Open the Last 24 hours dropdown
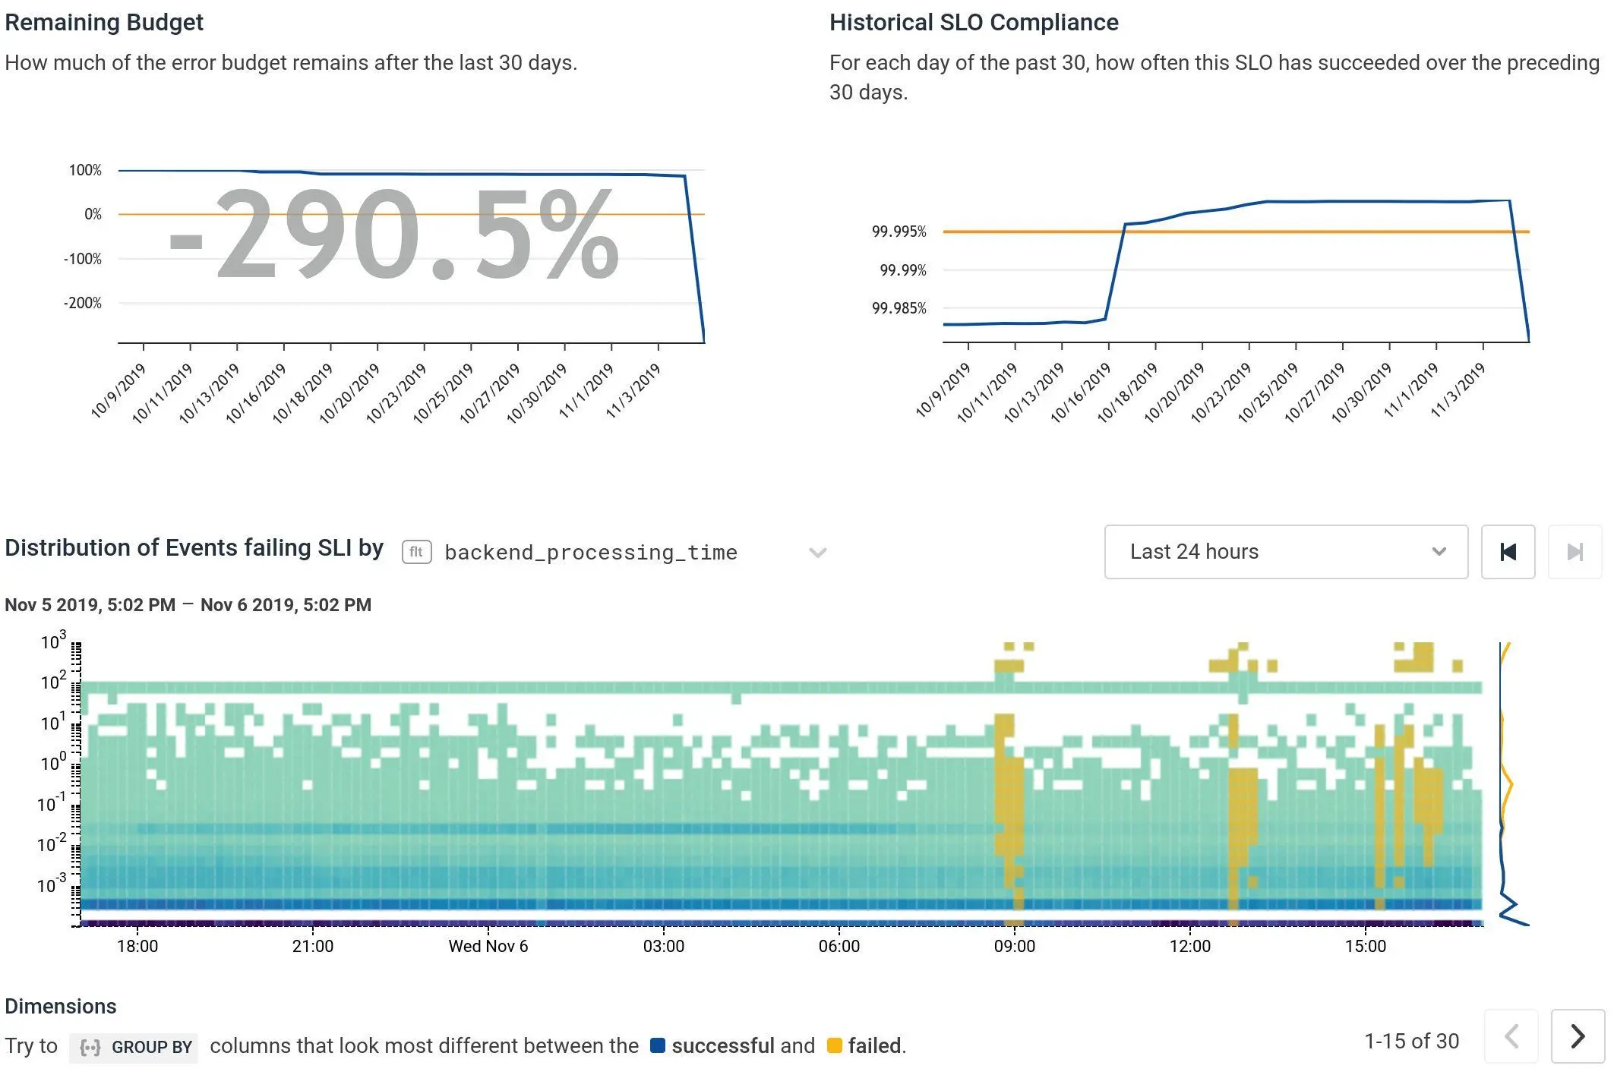Screen dimensions: 1614x1075 click(x=1285, y=552)
